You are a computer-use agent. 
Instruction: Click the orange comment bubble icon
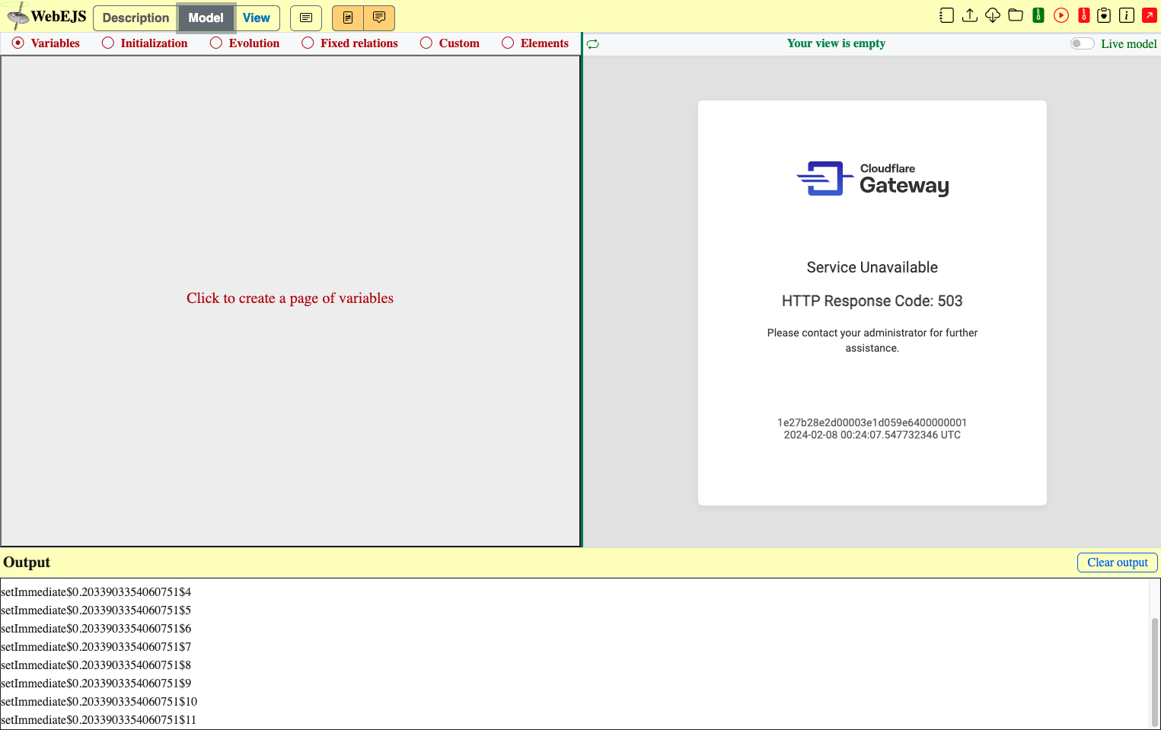pyautogui.click(x=379, y=18)
